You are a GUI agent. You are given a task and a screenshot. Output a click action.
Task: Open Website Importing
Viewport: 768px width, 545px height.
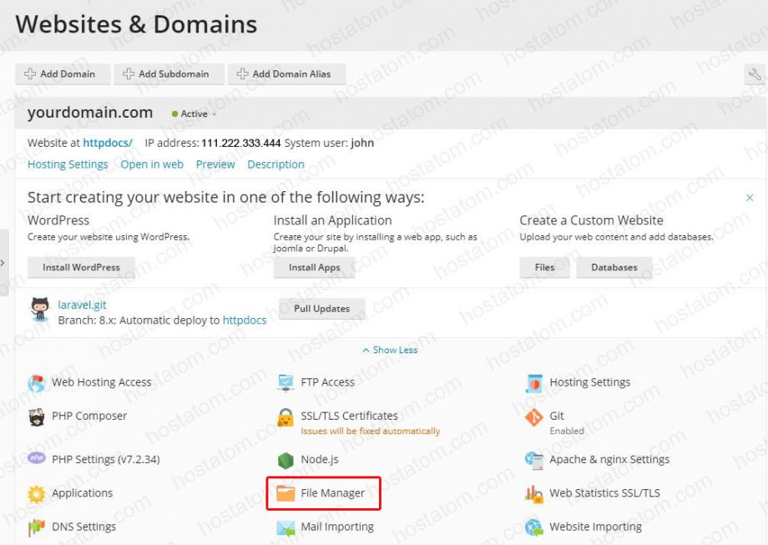[597, 527]
